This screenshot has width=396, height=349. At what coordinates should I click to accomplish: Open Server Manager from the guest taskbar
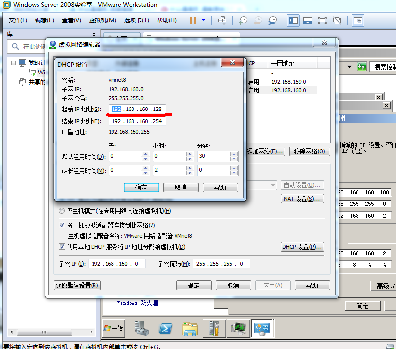(141, 328)
